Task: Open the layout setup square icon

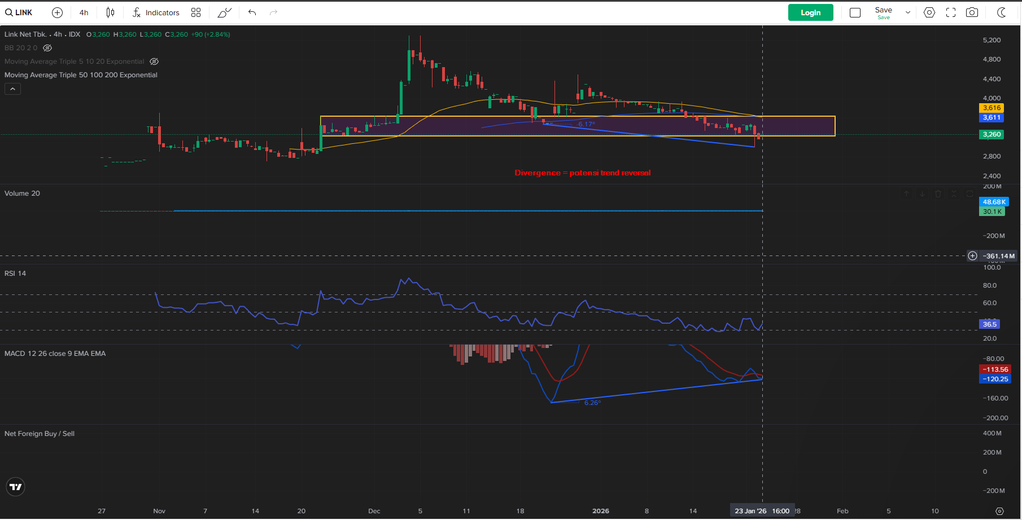Action: 855,12
